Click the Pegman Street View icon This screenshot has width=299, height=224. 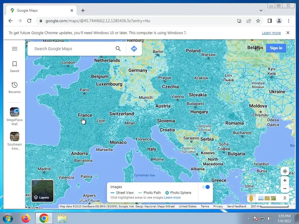(x=251, y=198)
